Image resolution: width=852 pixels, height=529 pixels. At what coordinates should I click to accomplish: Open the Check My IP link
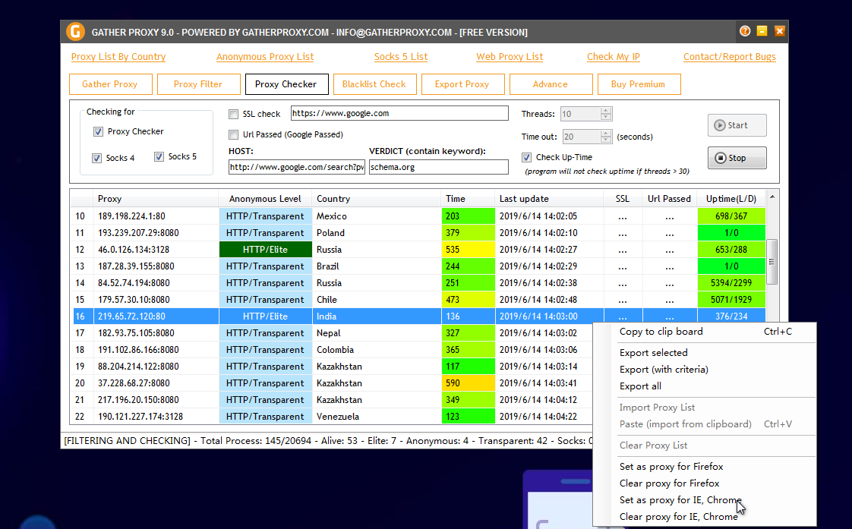point(614,56)
